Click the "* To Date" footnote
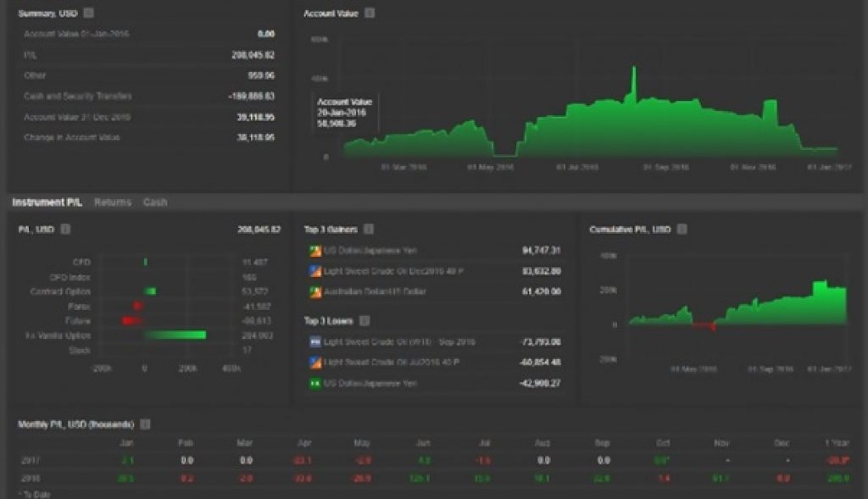Image resolution: width=868 pixels, height=499 pixels. (34, 494)
